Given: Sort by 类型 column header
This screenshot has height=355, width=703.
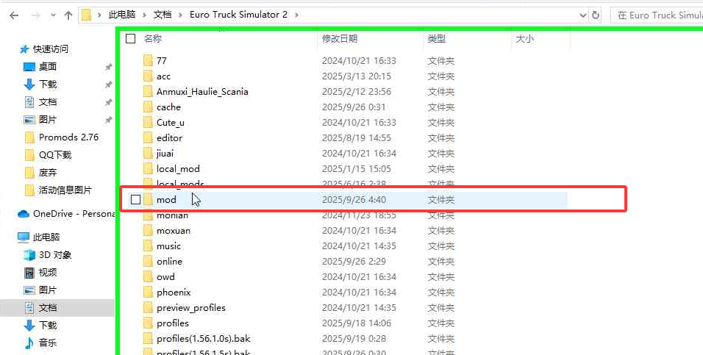Looking at the screenshot, I should [x=436, y=39].
